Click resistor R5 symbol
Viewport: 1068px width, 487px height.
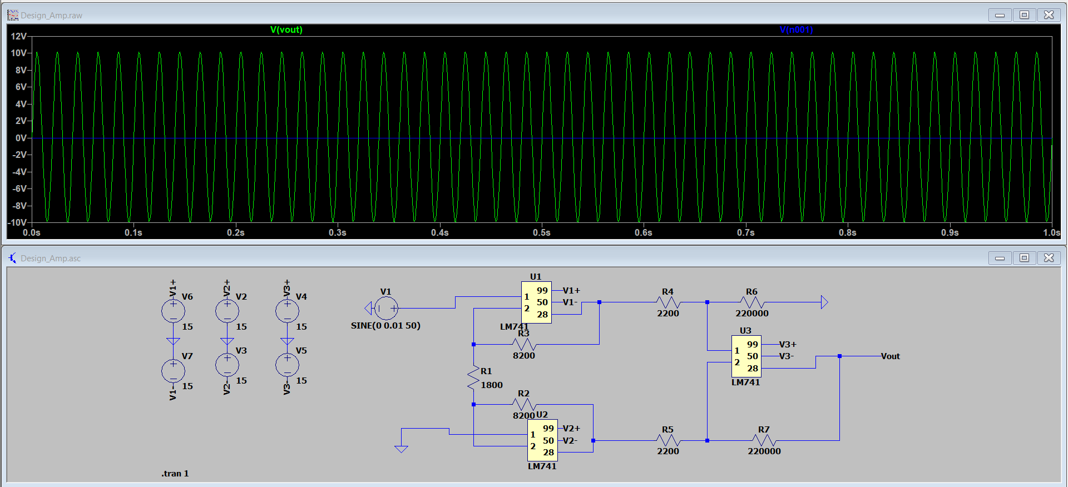pyautogui.click(x=668, y=440)
